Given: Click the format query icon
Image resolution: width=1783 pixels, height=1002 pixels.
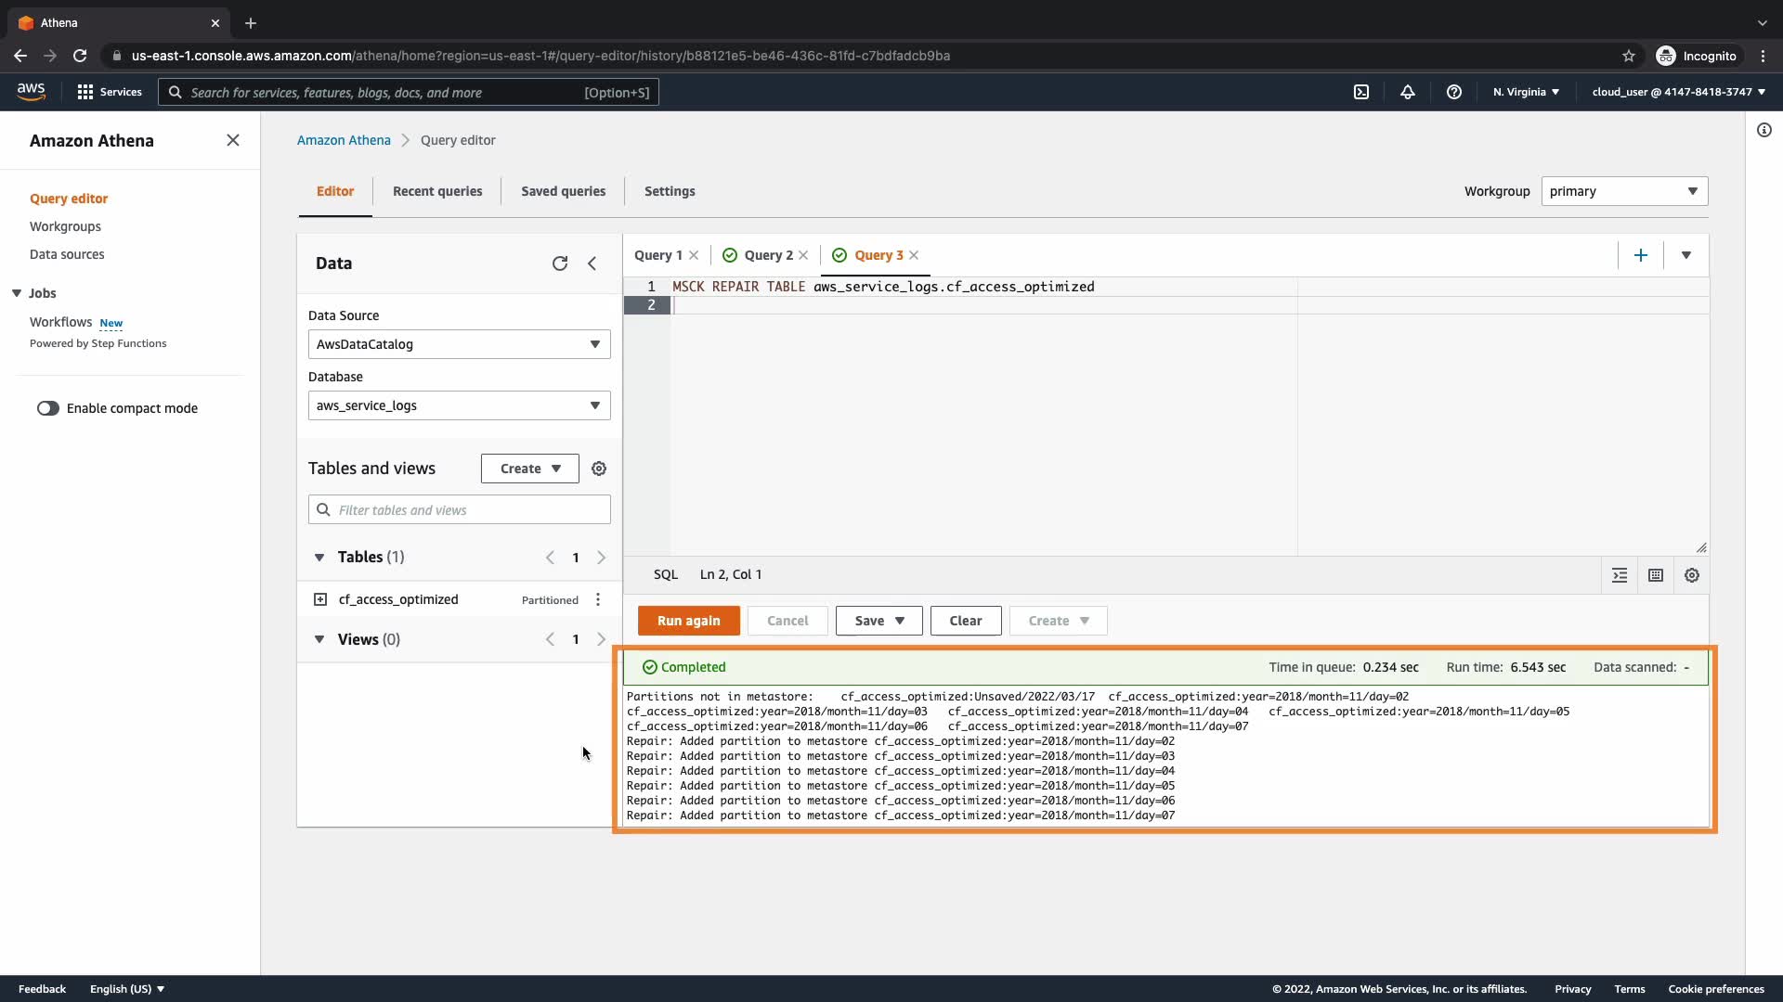Looking at the screenshot, I should click(1620, 575).
